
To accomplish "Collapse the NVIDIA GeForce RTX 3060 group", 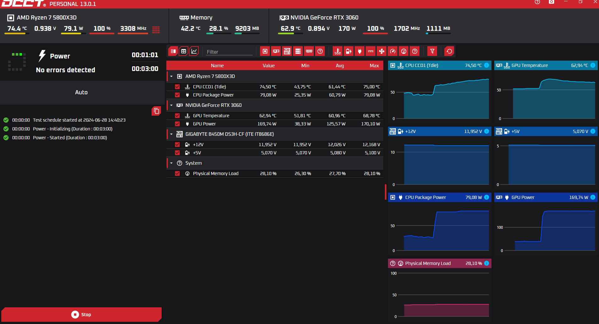I will (x=171, y=105).
